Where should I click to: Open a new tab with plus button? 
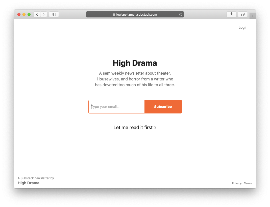[x=253, y=16]
